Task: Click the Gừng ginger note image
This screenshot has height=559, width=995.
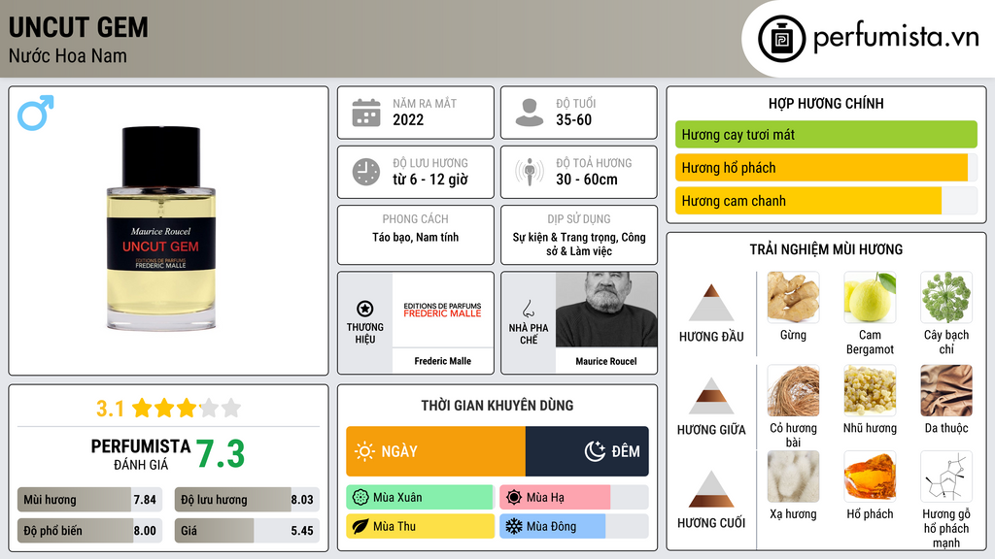Action: pyautogui.click(x=793, y=297)
